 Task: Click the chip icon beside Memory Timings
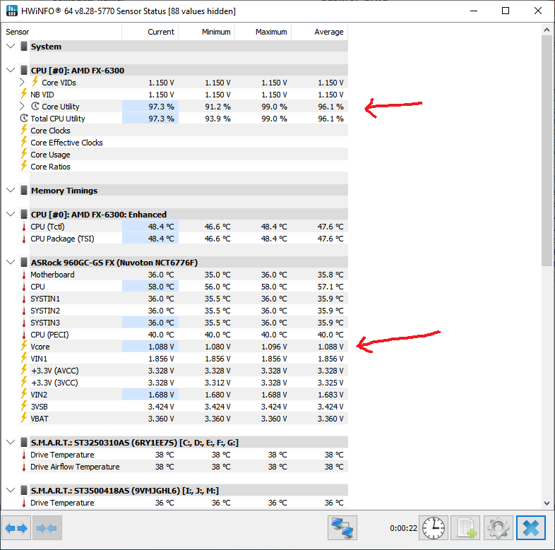point(24,191)
